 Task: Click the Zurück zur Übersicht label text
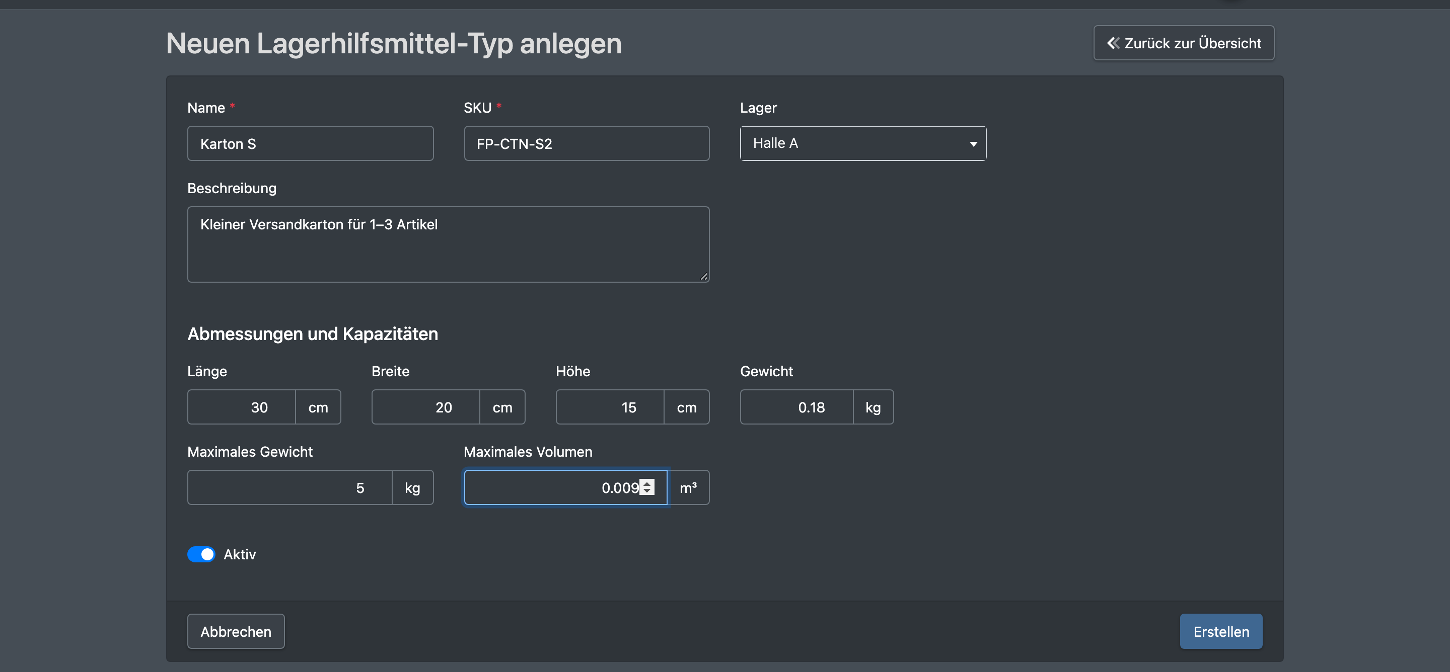[x=1192, y=43]
